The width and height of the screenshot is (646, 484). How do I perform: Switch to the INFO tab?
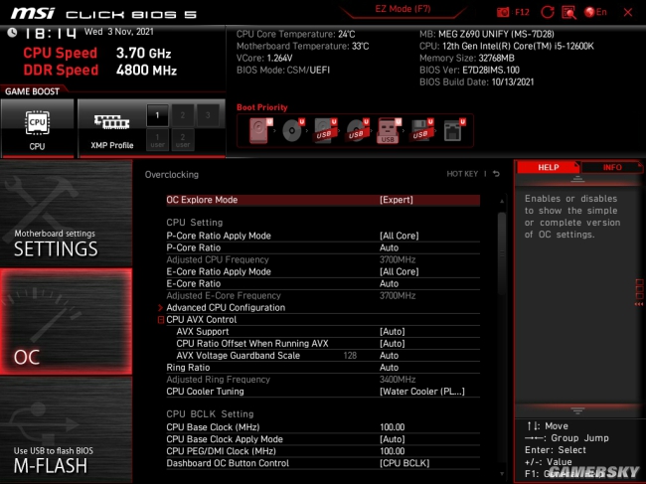612,167
